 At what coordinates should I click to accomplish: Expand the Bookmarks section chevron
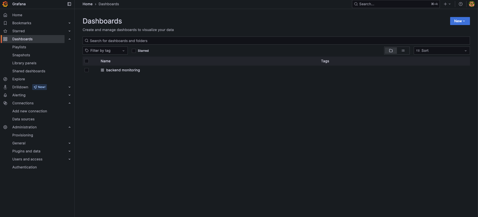pyautogui.click(x=70, y=23)
